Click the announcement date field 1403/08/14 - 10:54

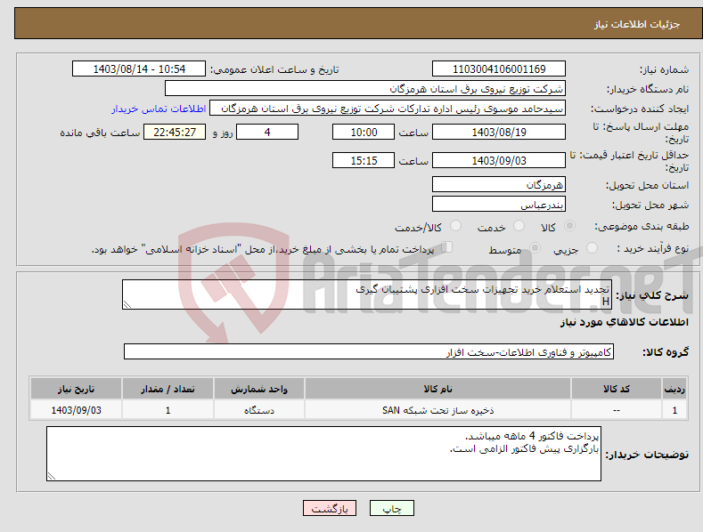(139, 69)
